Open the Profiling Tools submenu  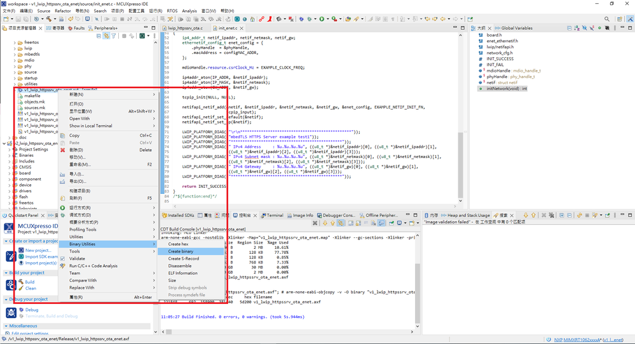coord(107,230)
